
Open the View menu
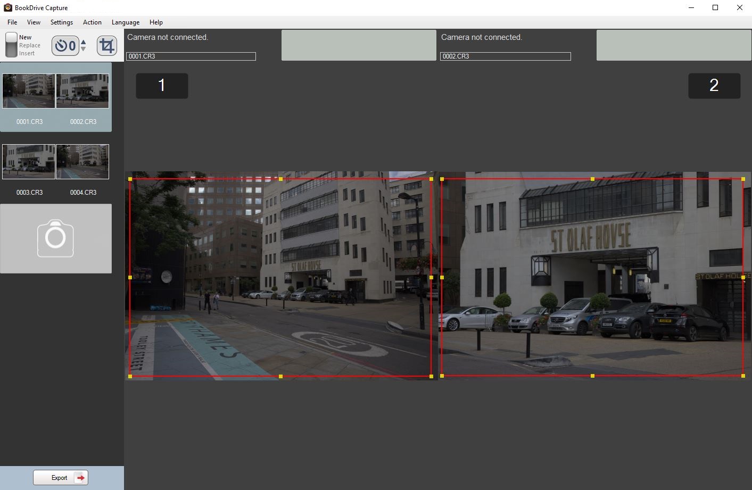[34, 22]
